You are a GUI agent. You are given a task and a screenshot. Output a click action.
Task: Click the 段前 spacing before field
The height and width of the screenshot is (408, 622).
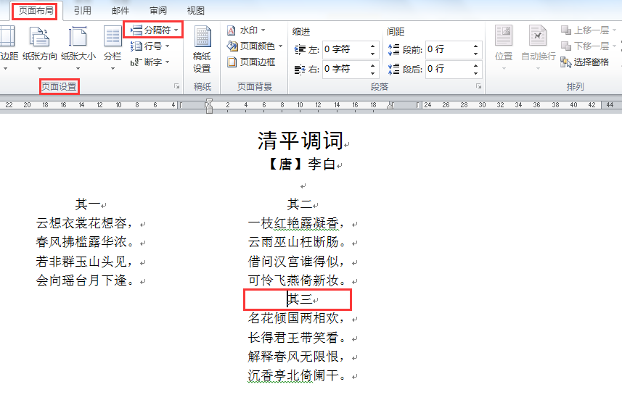[448, 49]
